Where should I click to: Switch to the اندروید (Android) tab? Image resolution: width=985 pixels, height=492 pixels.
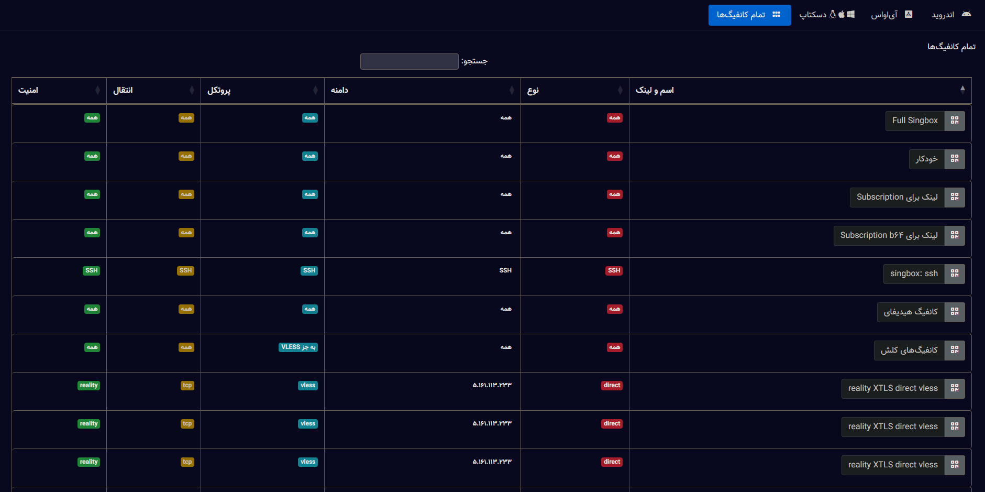951,15
